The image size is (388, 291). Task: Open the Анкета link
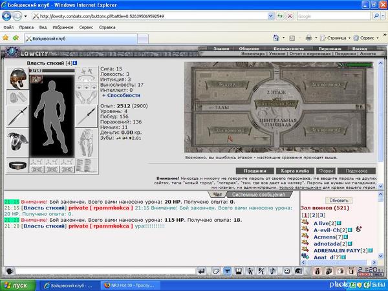coord(368,54)
